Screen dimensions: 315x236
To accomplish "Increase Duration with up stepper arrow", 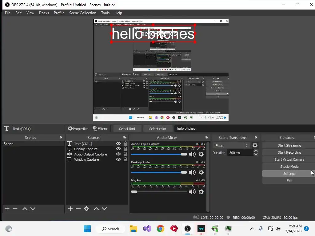I will (256, 151).
